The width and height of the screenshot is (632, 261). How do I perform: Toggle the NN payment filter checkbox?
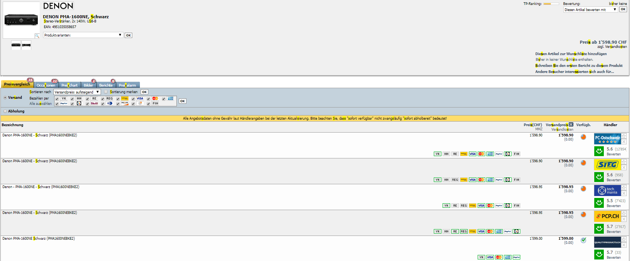72,99
